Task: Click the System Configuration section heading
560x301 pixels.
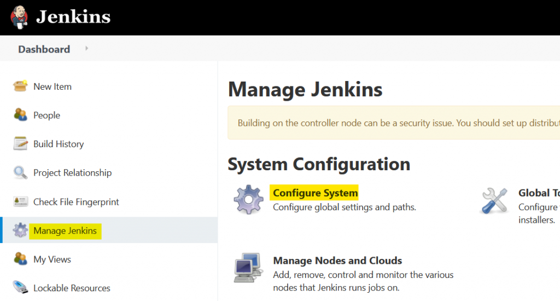Action: tap(319, 164)
